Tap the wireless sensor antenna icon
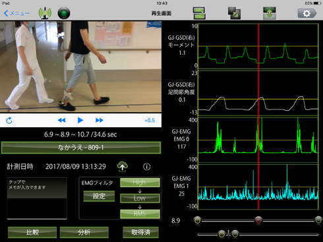This screenshot has width=323, height=242. click(45, 13)
